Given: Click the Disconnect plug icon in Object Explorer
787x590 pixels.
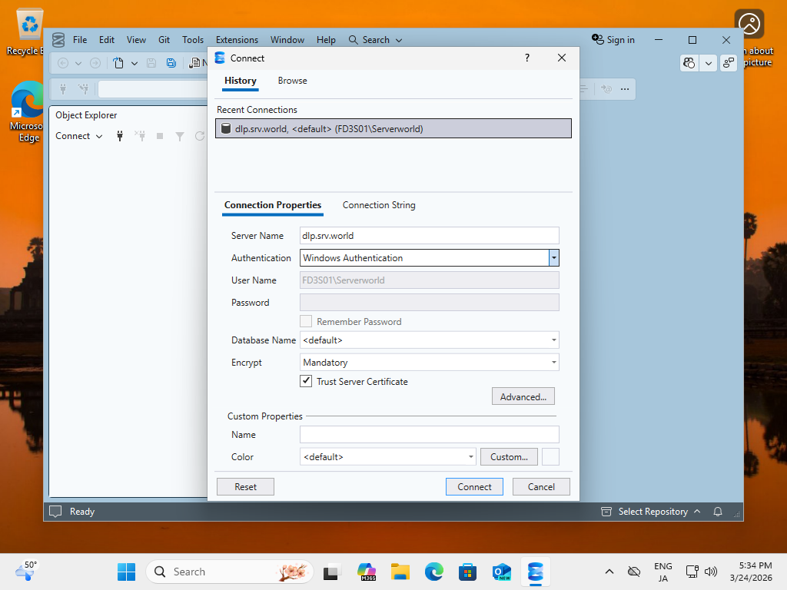Looking at the screenshot, I should tap(140, 136).
